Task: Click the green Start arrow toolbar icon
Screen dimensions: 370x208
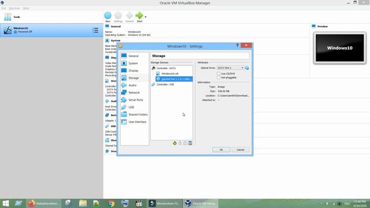Action: point(139,16)
